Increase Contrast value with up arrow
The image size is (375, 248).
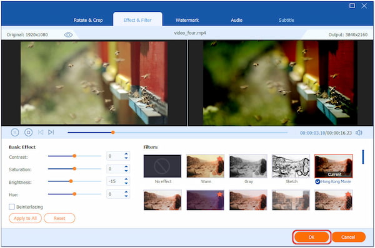click(x=126, y=154)
